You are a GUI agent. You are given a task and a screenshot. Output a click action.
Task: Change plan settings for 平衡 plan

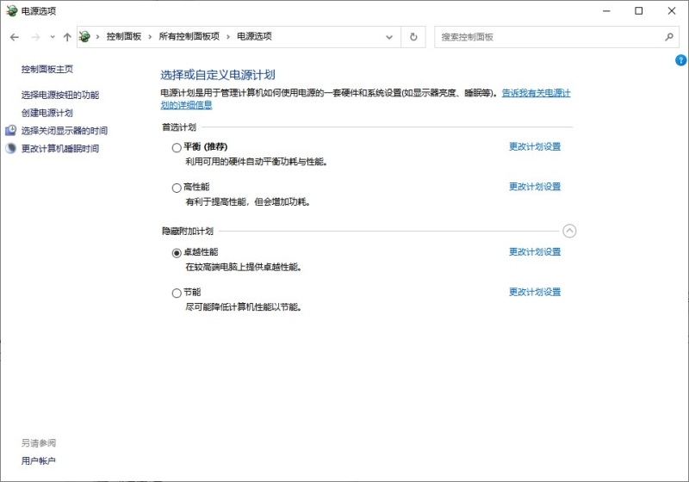tap(535, 146)
